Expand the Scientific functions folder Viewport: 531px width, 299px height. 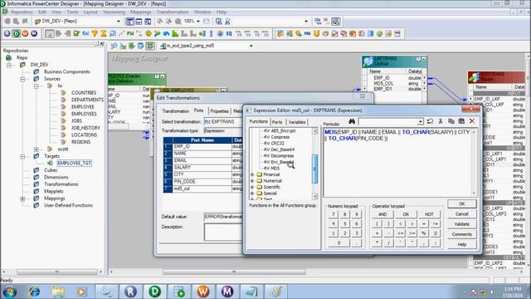coord(252,187)
